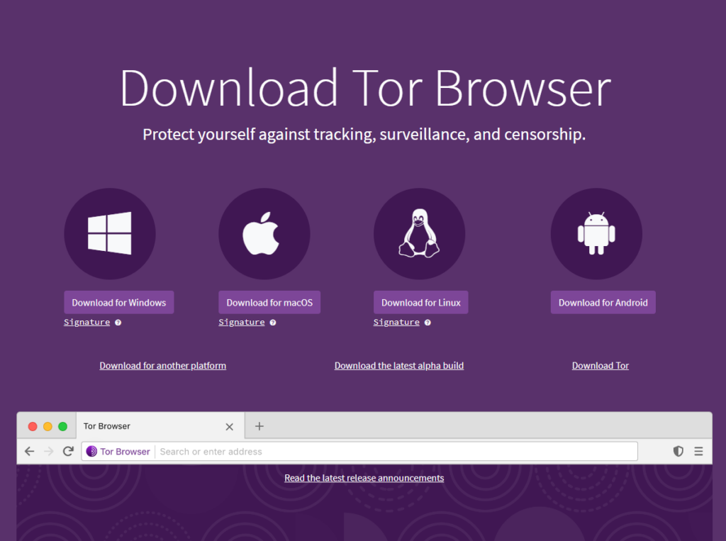Open the Download Tor link
Image resolution: width=726 pixels, height=541 pixels.
click(x=601, y=365)
